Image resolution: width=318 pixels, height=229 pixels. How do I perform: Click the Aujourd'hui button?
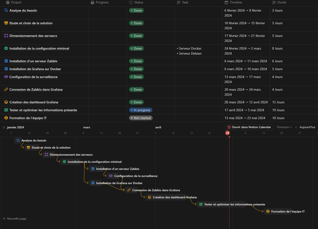click(x=307, y=127)
